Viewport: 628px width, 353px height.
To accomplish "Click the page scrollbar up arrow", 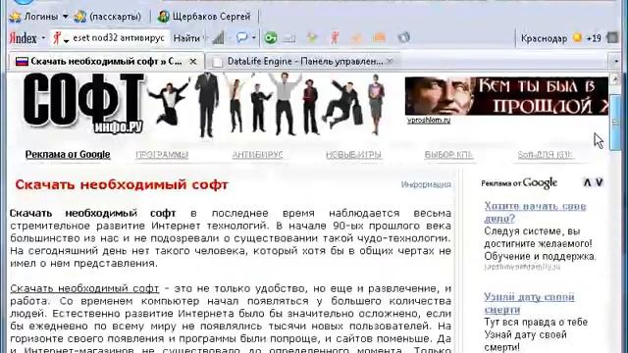I will (x=615, y=78).
